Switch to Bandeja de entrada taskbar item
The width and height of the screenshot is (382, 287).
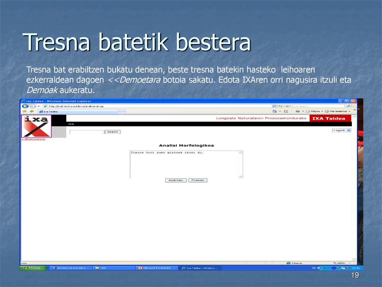[71, 268]
